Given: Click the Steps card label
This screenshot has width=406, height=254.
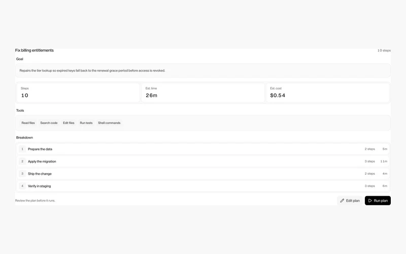Looking at the screenshot, I should (x=24, y=88).
